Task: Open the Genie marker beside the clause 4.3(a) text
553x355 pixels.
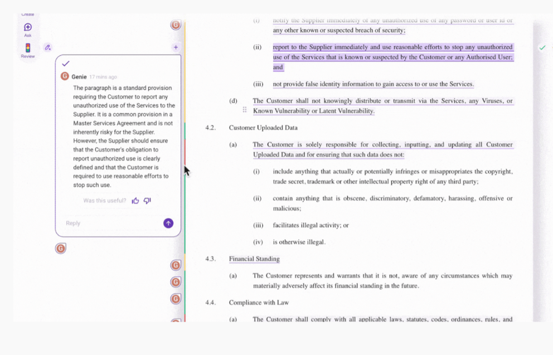Action: click(x=176, y=282)
